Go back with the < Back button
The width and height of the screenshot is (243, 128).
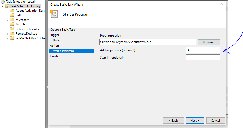pyautogui.click(x=173, y=120)
